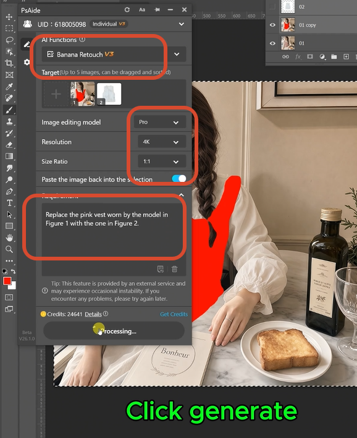
Task: Select the Lasso tool
Action: (x=9, y=40)
